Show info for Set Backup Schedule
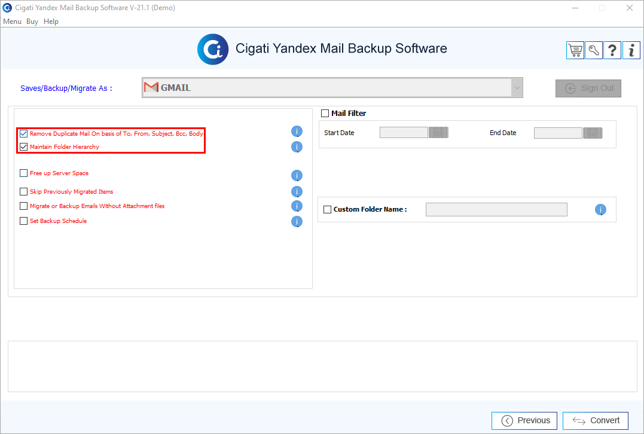 click(297, 221)
